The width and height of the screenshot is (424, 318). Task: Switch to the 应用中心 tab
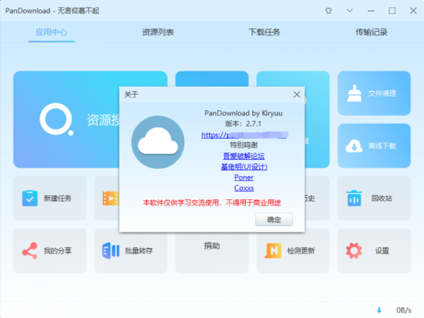pyautogui.click(x=52, y=33)
